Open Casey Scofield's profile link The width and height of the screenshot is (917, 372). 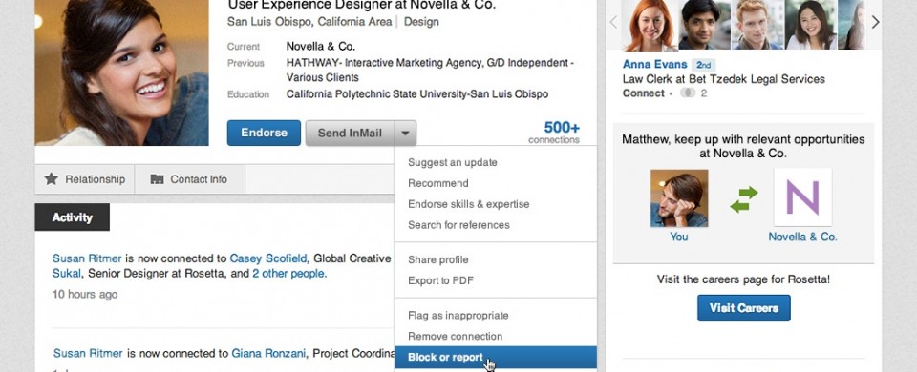pos(268,258)
